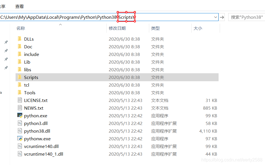Select the tcl folder icon
Image resolution: width=265 pixels, height=165 pixels.
(19, 85)
